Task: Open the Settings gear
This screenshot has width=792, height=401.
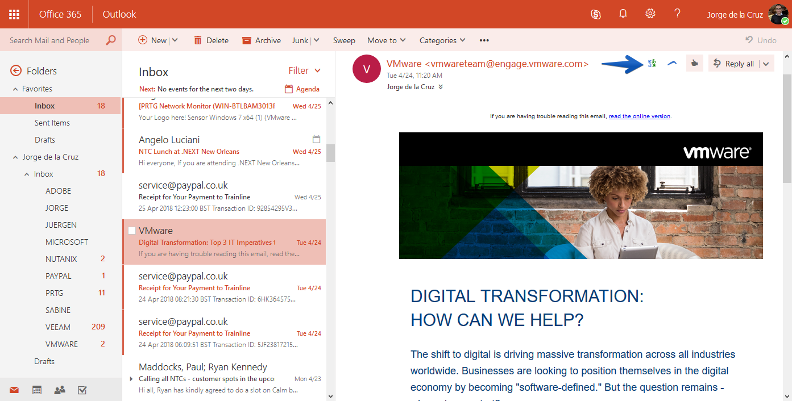Action: [x=650, y=14]
